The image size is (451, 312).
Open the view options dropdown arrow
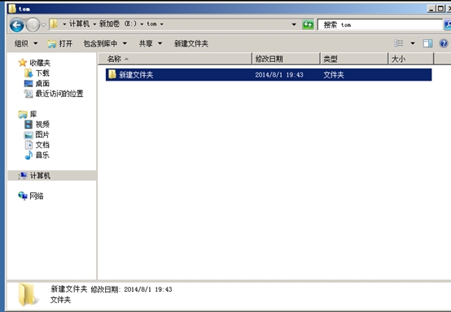[413, 43]
